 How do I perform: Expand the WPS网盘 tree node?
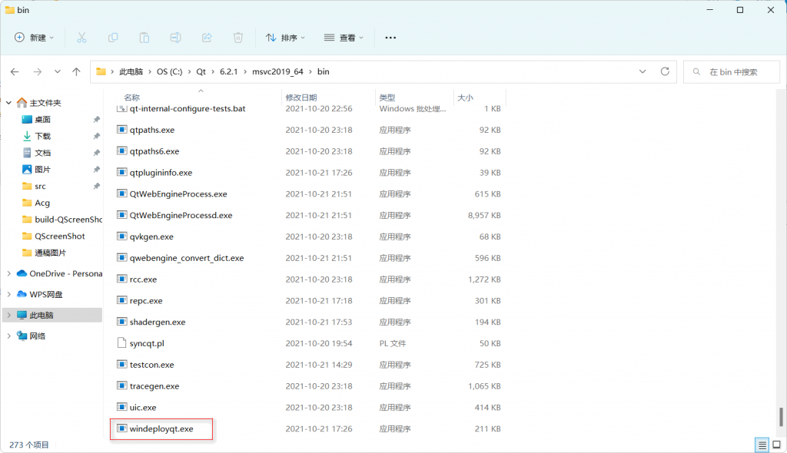(x=9, y=295)
